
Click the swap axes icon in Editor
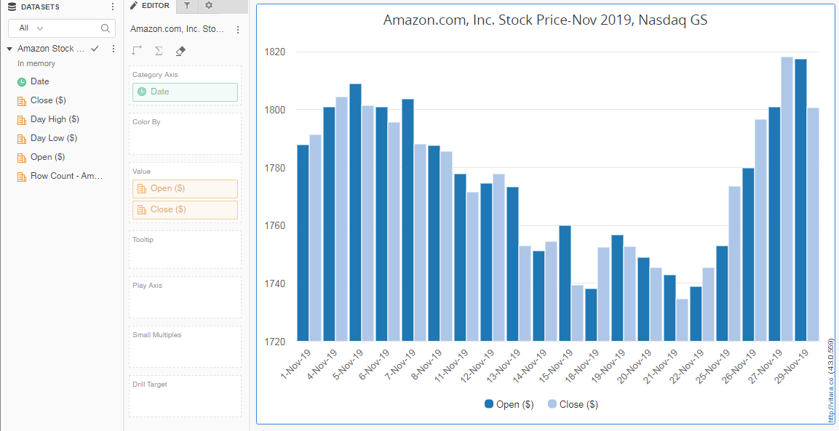[x=137, y=51]
